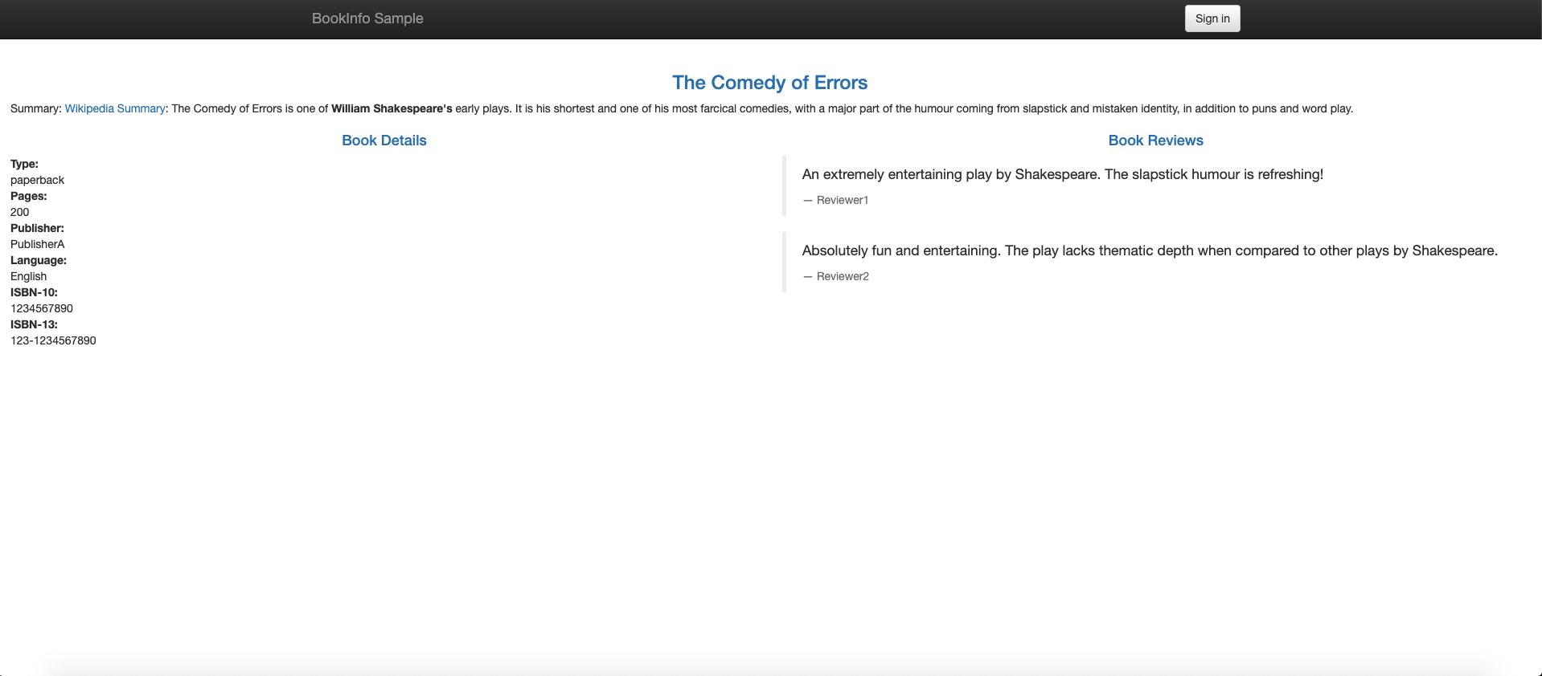Click the bold William Shakespeare's text

tap(392, 108)
